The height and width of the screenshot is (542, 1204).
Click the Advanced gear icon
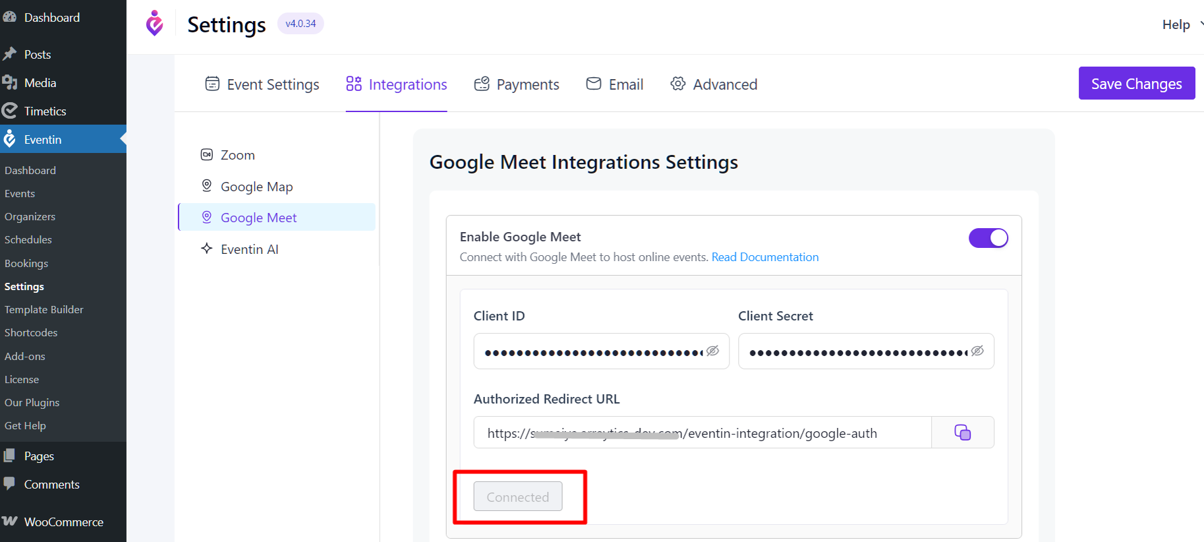coord(678,84)
